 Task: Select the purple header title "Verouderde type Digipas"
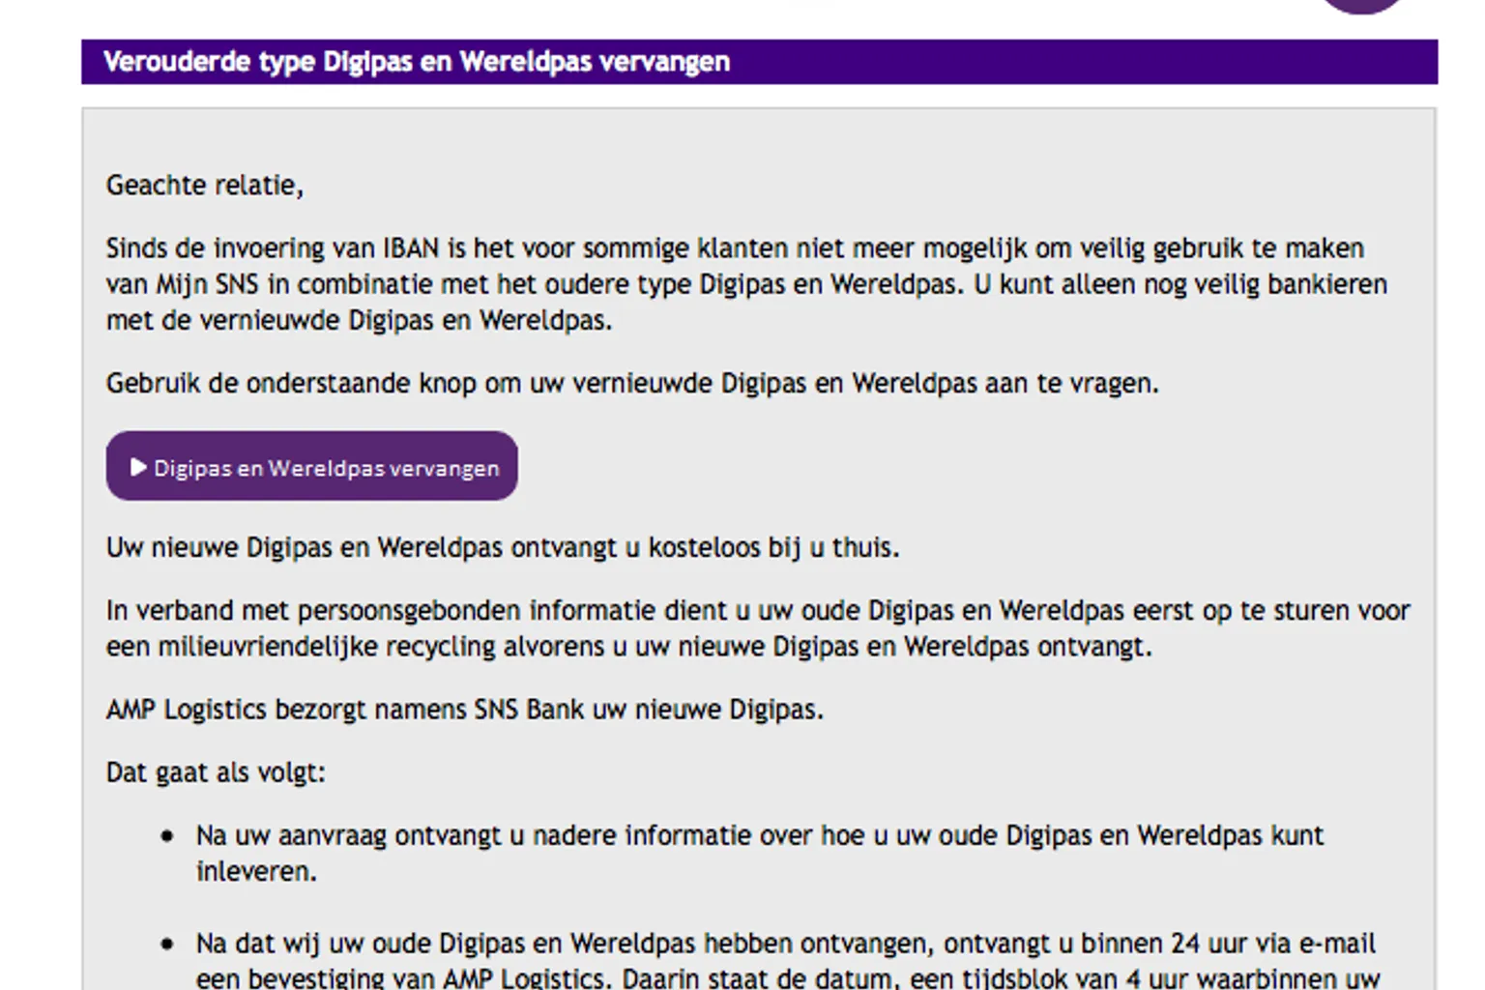coord(416,62)
